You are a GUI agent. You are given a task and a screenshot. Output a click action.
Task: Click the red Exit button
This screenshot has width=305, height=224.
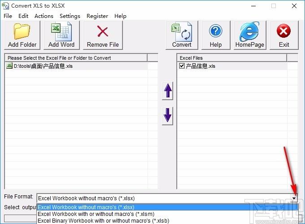[284, 35]
